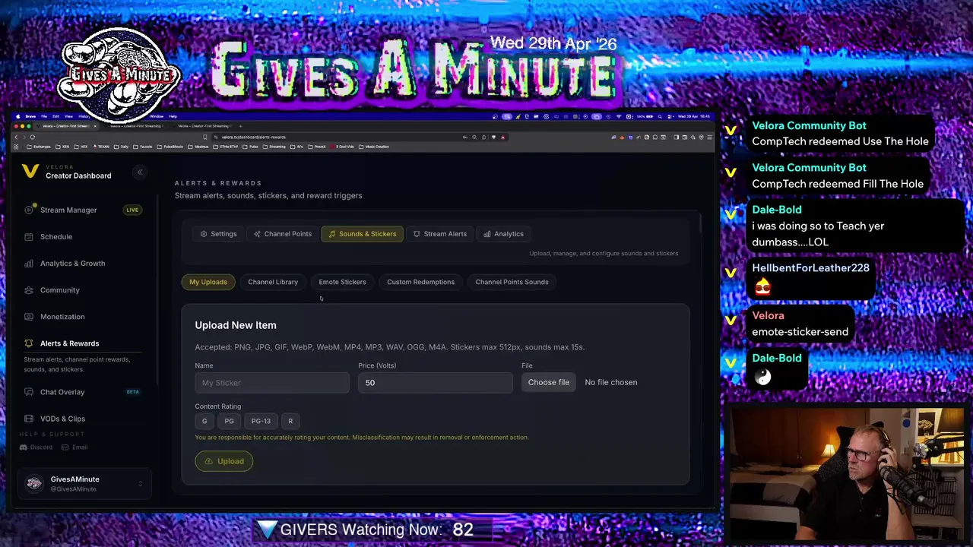Image resolution: width=973 pixels, height=547 pixels.
Task: Click the Alerts & Rewards bell icon
Action: pos(29,343)
